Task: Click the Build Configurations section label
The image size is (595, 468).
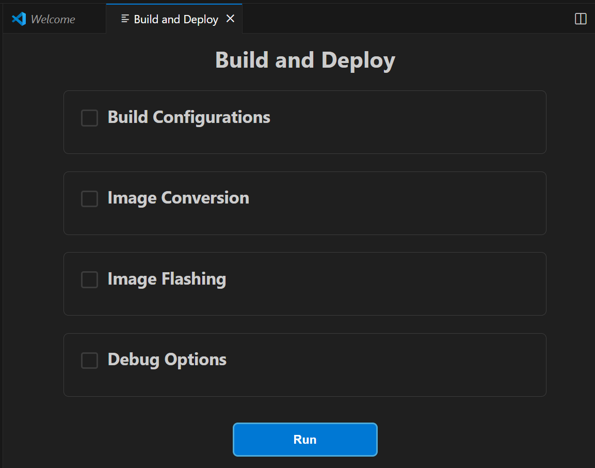Action: (189, 117)
